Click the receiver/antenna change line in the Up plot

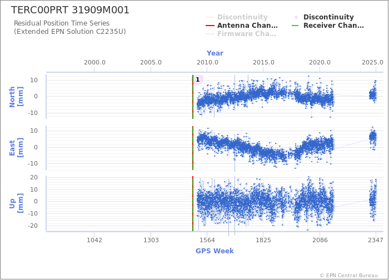pyautogui.click(x=193, y=204)
